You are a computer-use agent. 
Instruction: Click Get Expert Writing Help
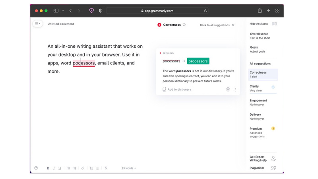click(x=258, y=158)
